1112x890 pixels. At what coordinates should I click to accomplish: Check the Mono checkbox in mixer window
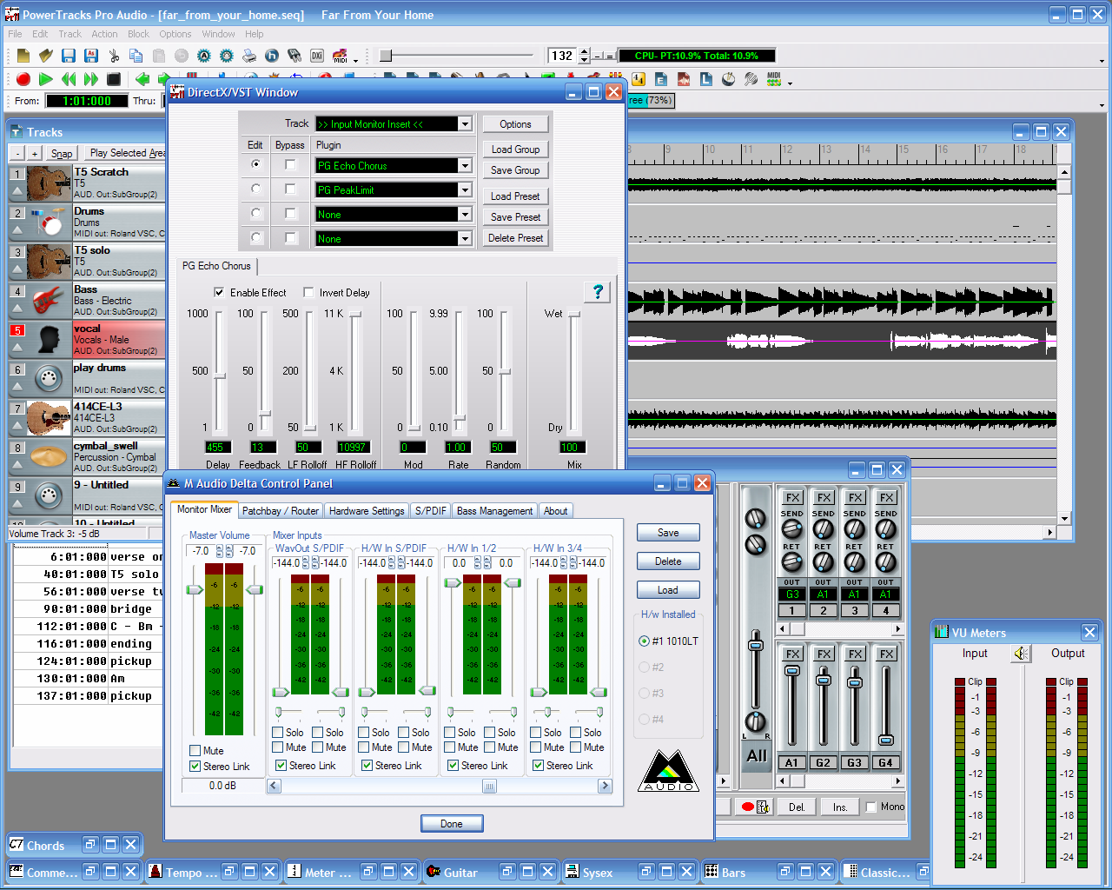coord(871,807)
